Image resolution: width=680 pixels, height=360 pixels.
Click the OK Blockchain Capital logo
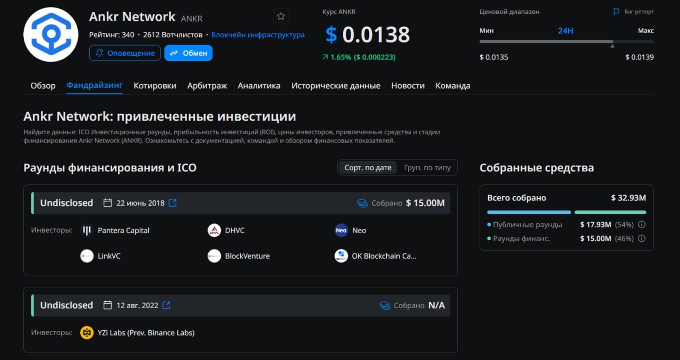pos(341,256)
